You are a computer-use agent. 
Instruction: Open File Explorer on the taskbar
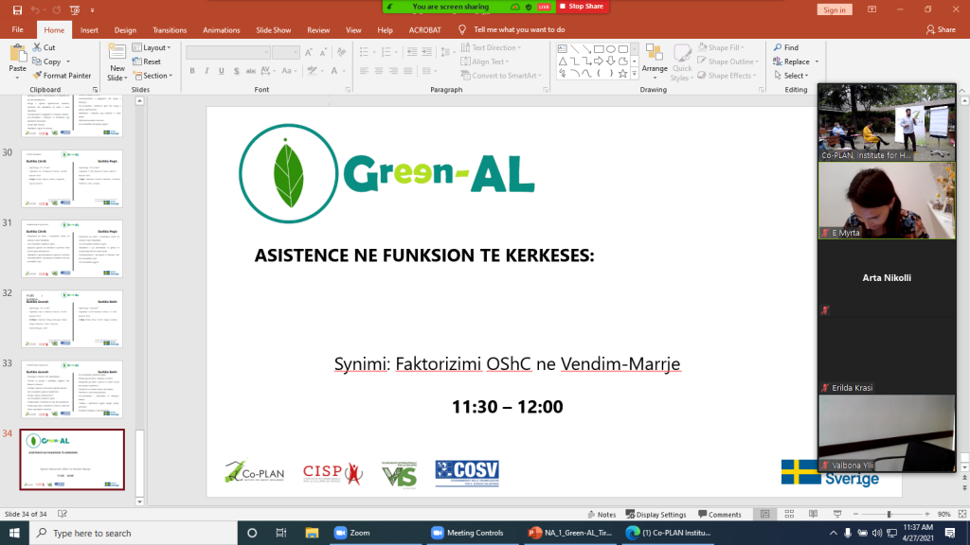click(x=312, y=533)
